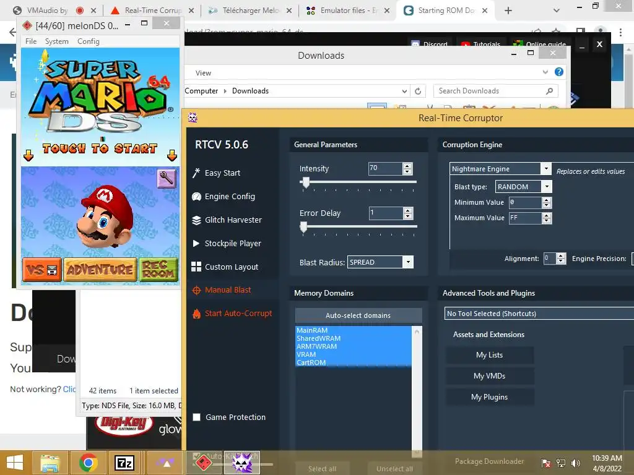Open My VMDs
The width and height of the screenshot is (634, 475).
489,376
